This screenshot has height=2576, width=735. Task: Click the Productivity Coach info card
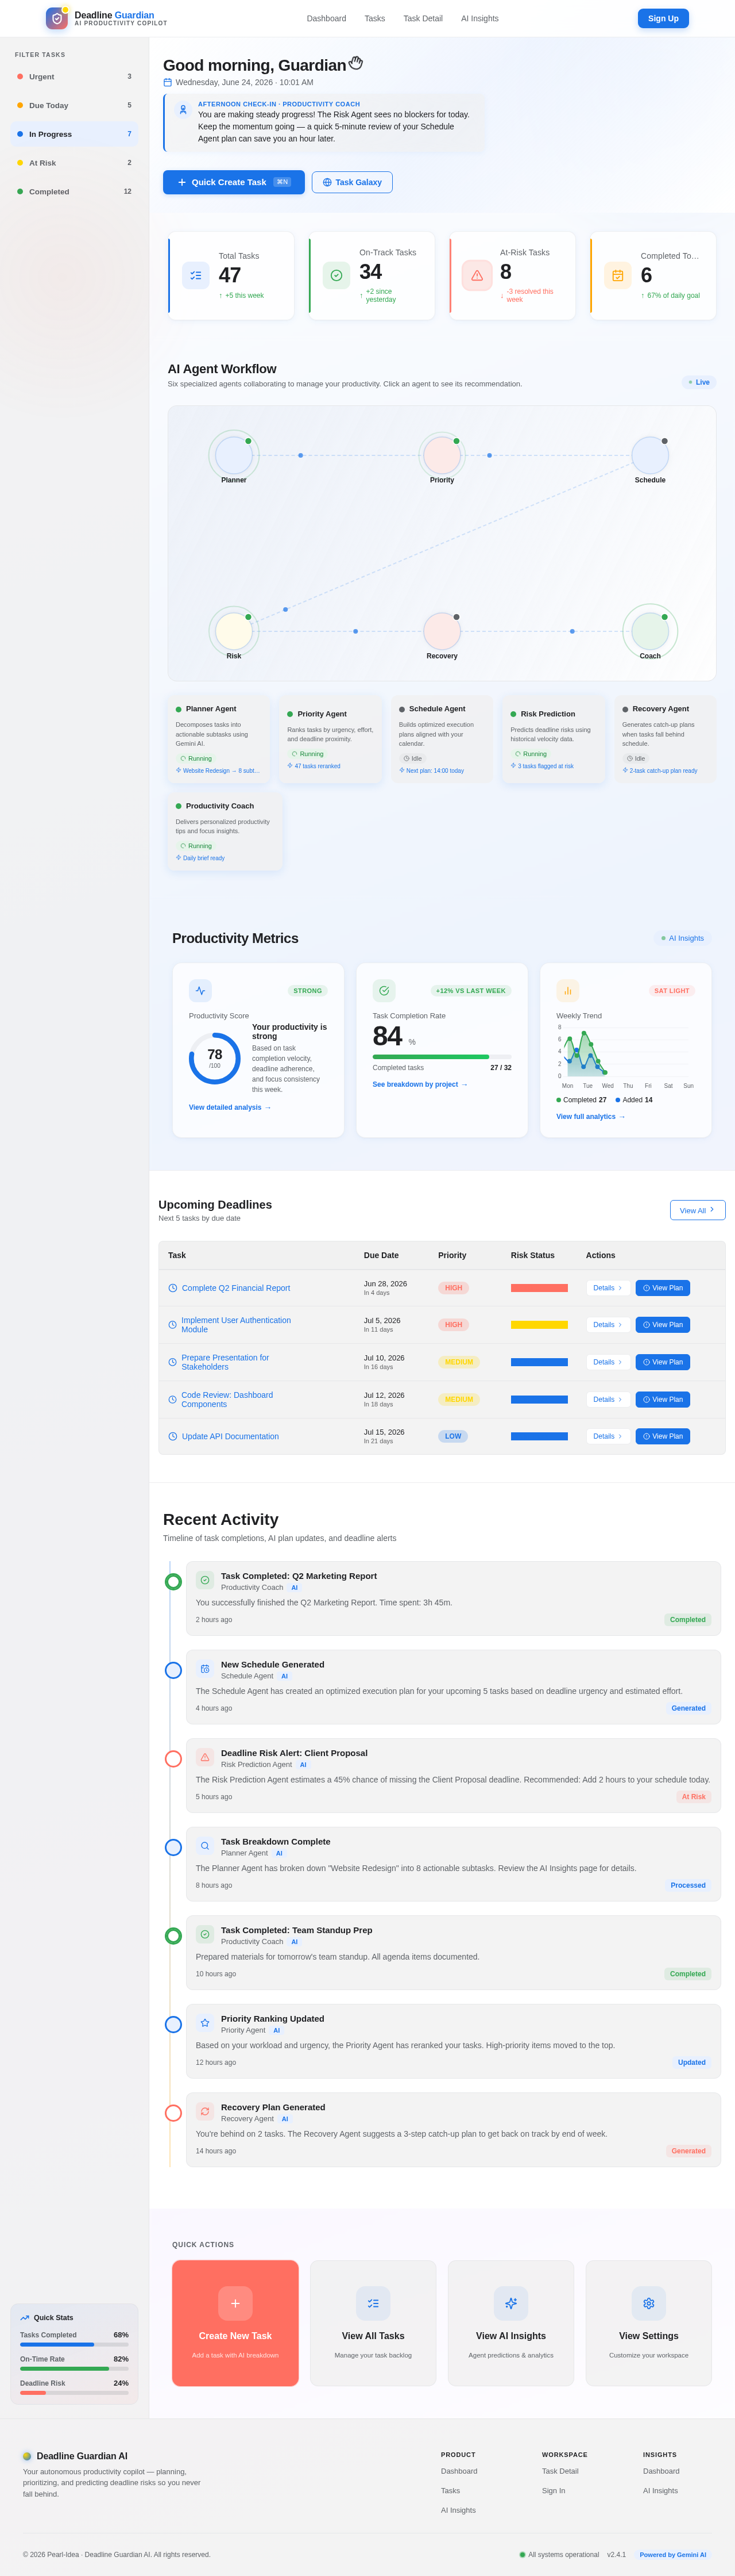coord(225,831)
